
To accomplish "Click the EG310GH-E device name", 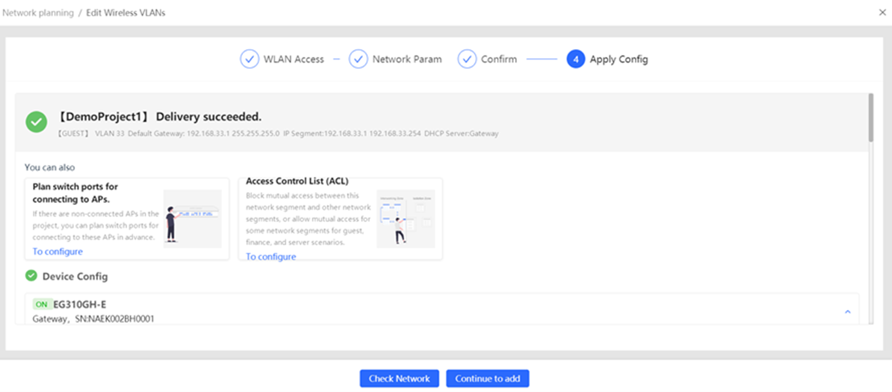I will [80, 304].
